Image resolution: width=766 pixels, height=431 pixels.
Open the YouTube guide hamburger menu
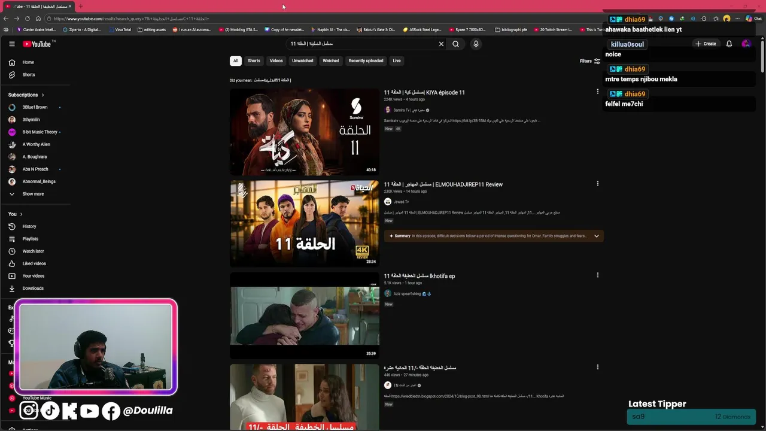point(11,44)
